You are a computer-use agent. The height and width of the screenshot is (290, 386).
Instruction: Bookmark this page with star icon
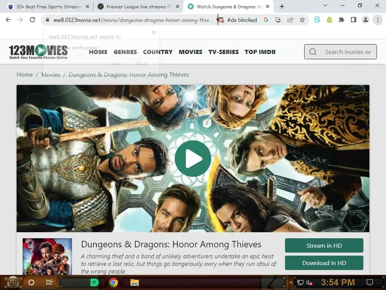302,20
